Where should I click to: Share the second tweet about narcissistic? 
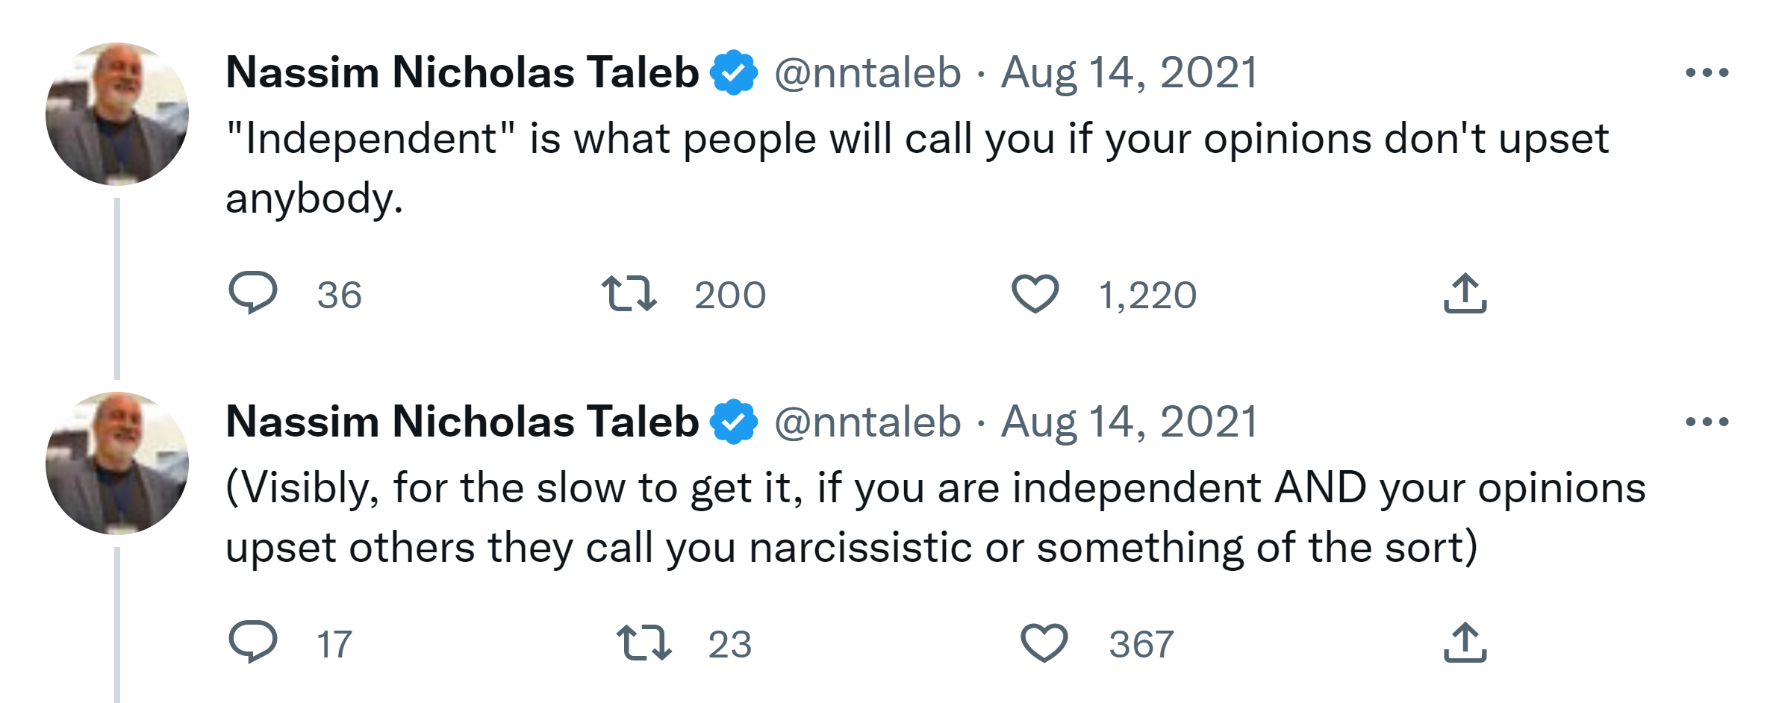[1465, 643]
